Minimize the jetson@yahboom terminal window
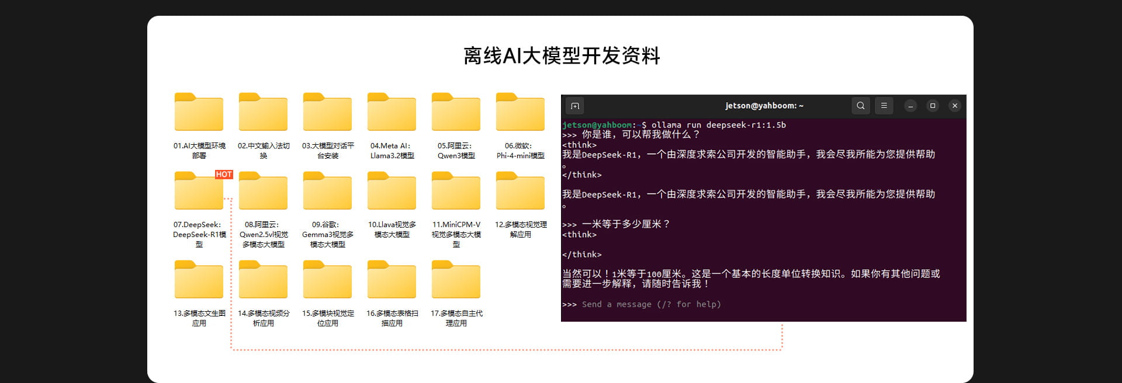Image resolution: width=1122 pixels, height=383 pixels. [910, 106]
